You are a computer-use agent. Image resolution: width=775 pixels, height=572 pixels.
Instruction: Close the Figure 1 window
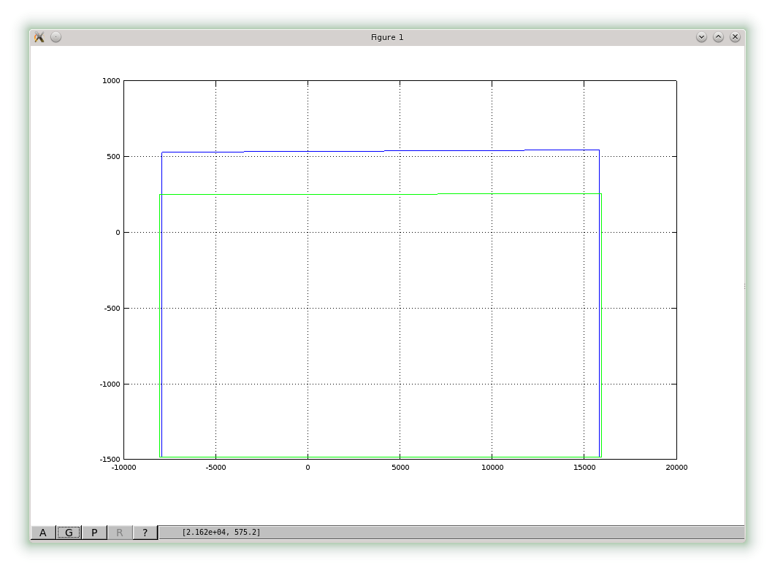[735, 37]
